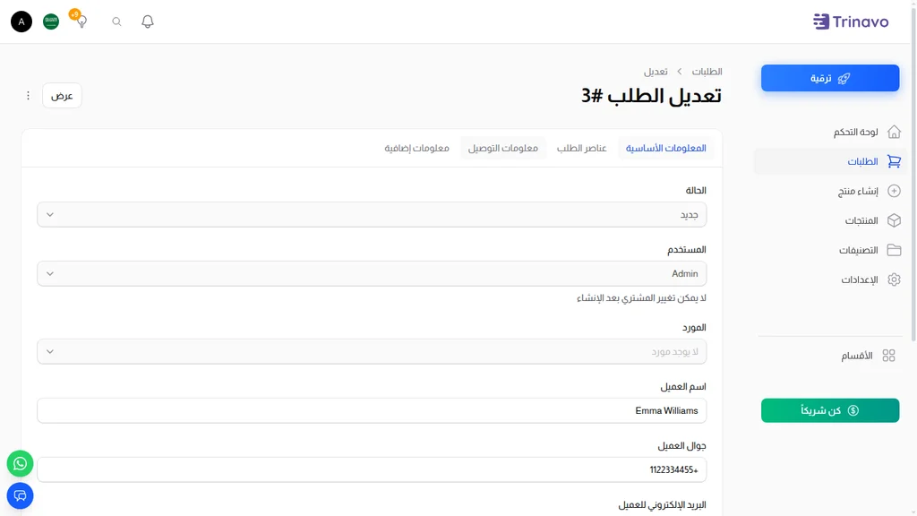Open التصنيفات in the sidebar
Image resolution: width=917 pixels, height=516 pixels.
tap(830, 251)
